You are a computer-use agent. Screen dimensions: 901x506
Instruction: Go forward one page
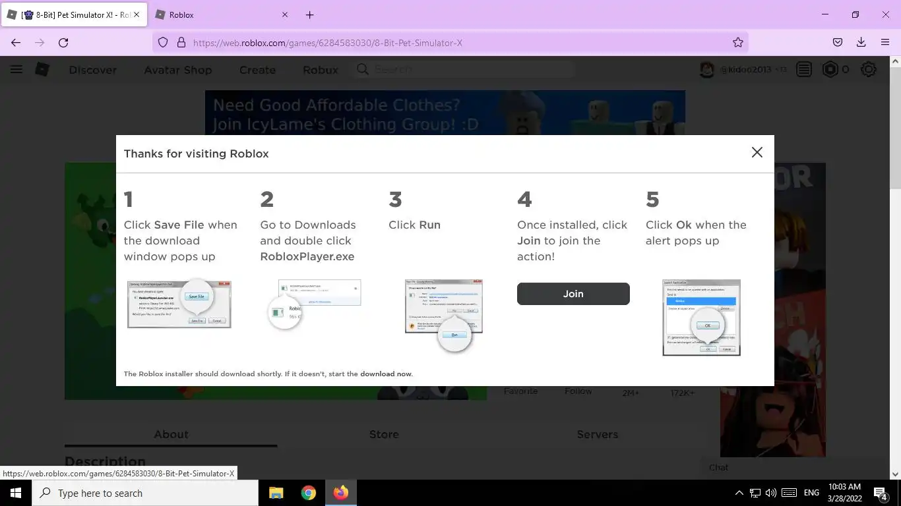(x=40, y=42)
